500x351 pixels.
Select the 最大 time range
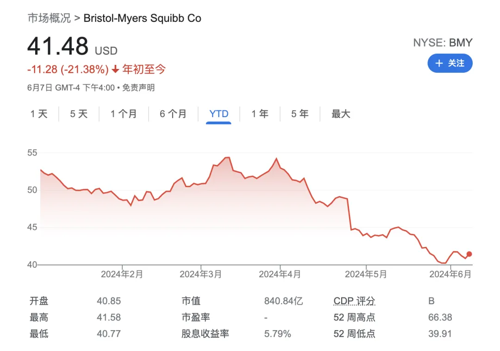(341, 114)
